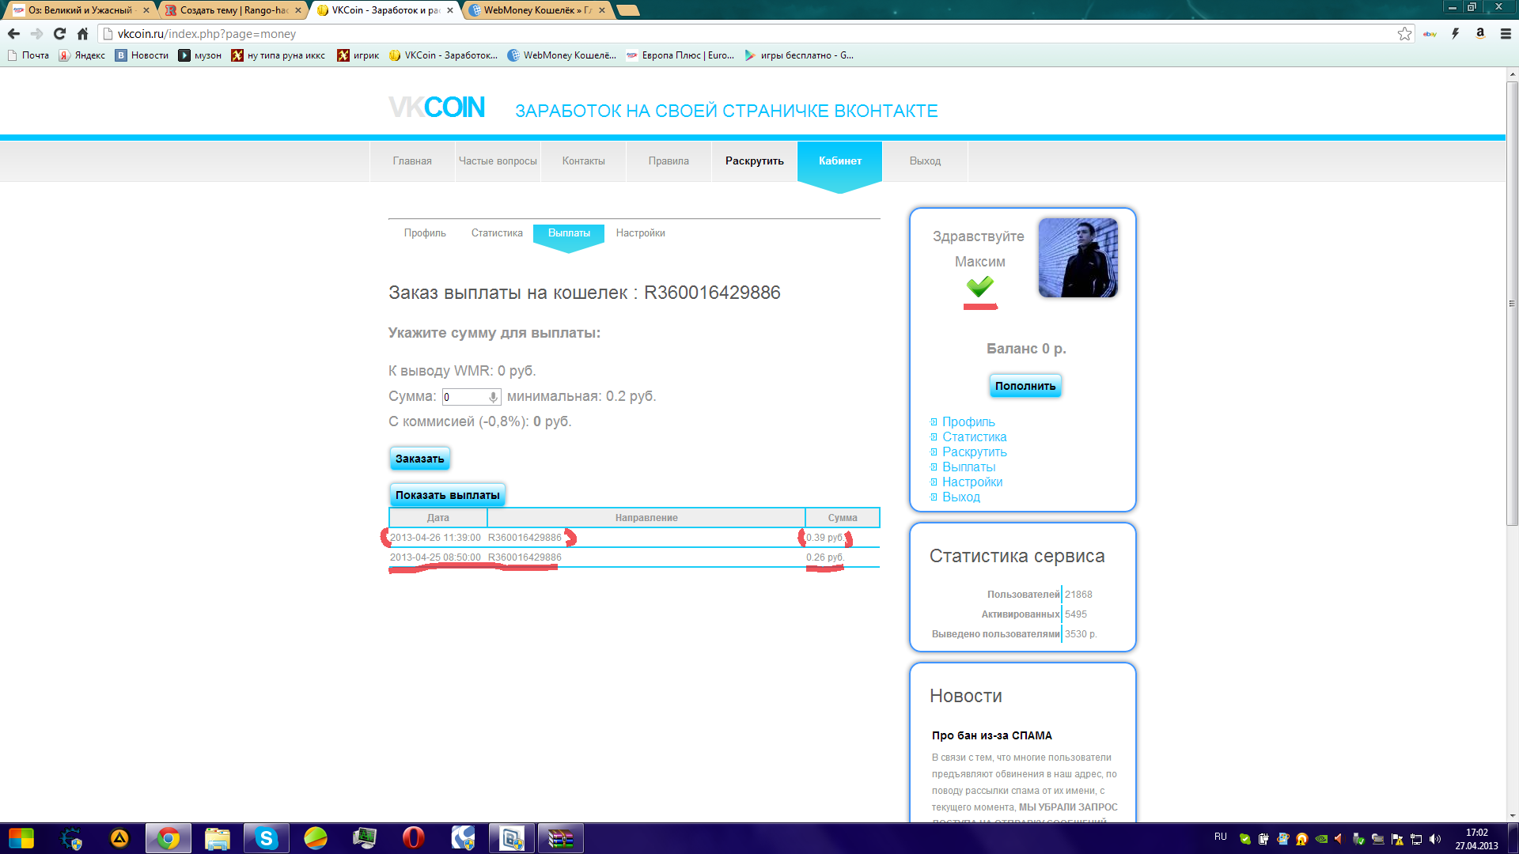Open the Кабинет navigation item
Screen dimensions: 1519x854
[839, 161]
